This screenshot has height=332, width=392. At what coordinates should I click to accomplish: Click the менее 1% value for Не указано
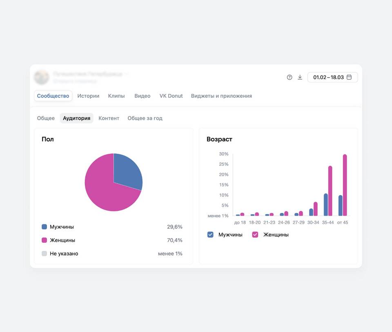170,254
